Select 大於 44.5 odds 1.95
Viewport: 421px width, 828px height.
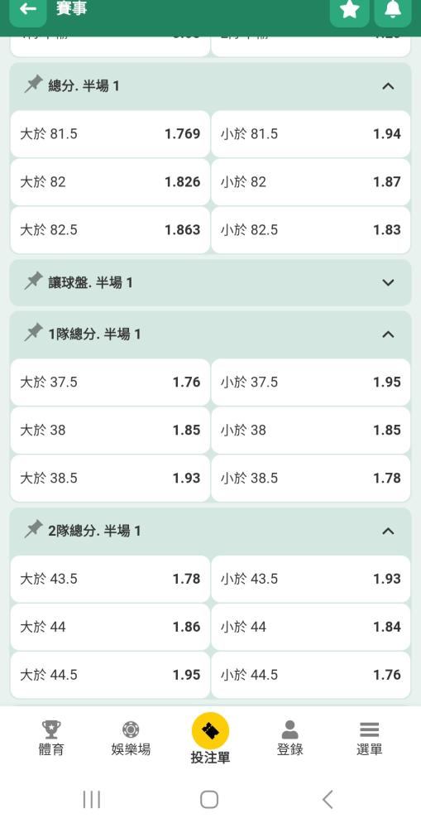(x=110, y=675)
